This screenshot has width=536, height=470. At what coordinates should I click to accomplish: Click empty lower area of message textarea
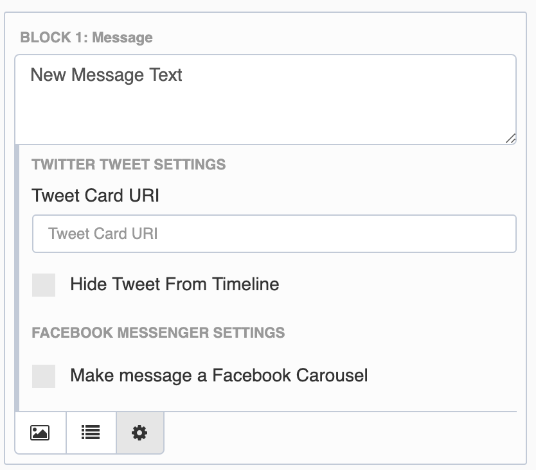tap(265, 116)
